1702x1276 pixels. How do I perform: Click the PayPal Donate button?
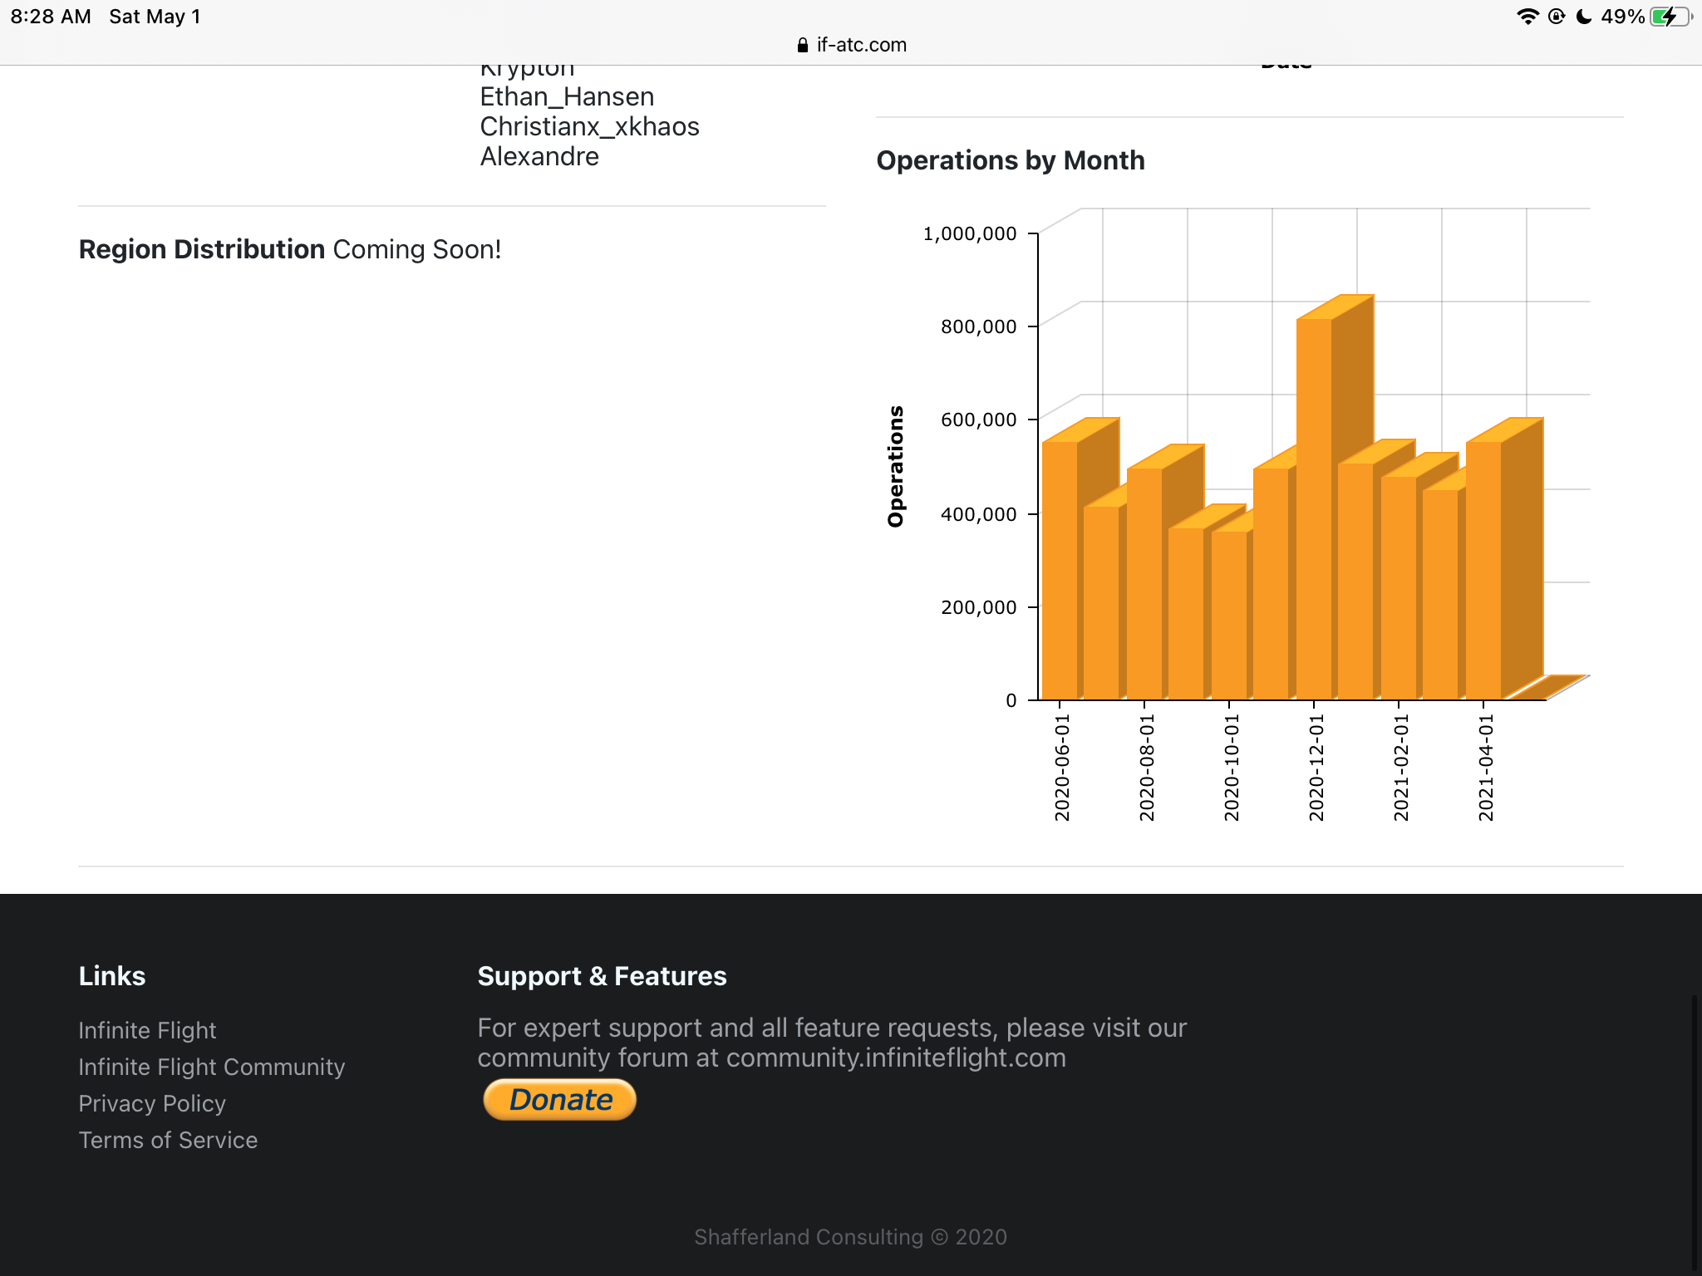coord(560,1100)
